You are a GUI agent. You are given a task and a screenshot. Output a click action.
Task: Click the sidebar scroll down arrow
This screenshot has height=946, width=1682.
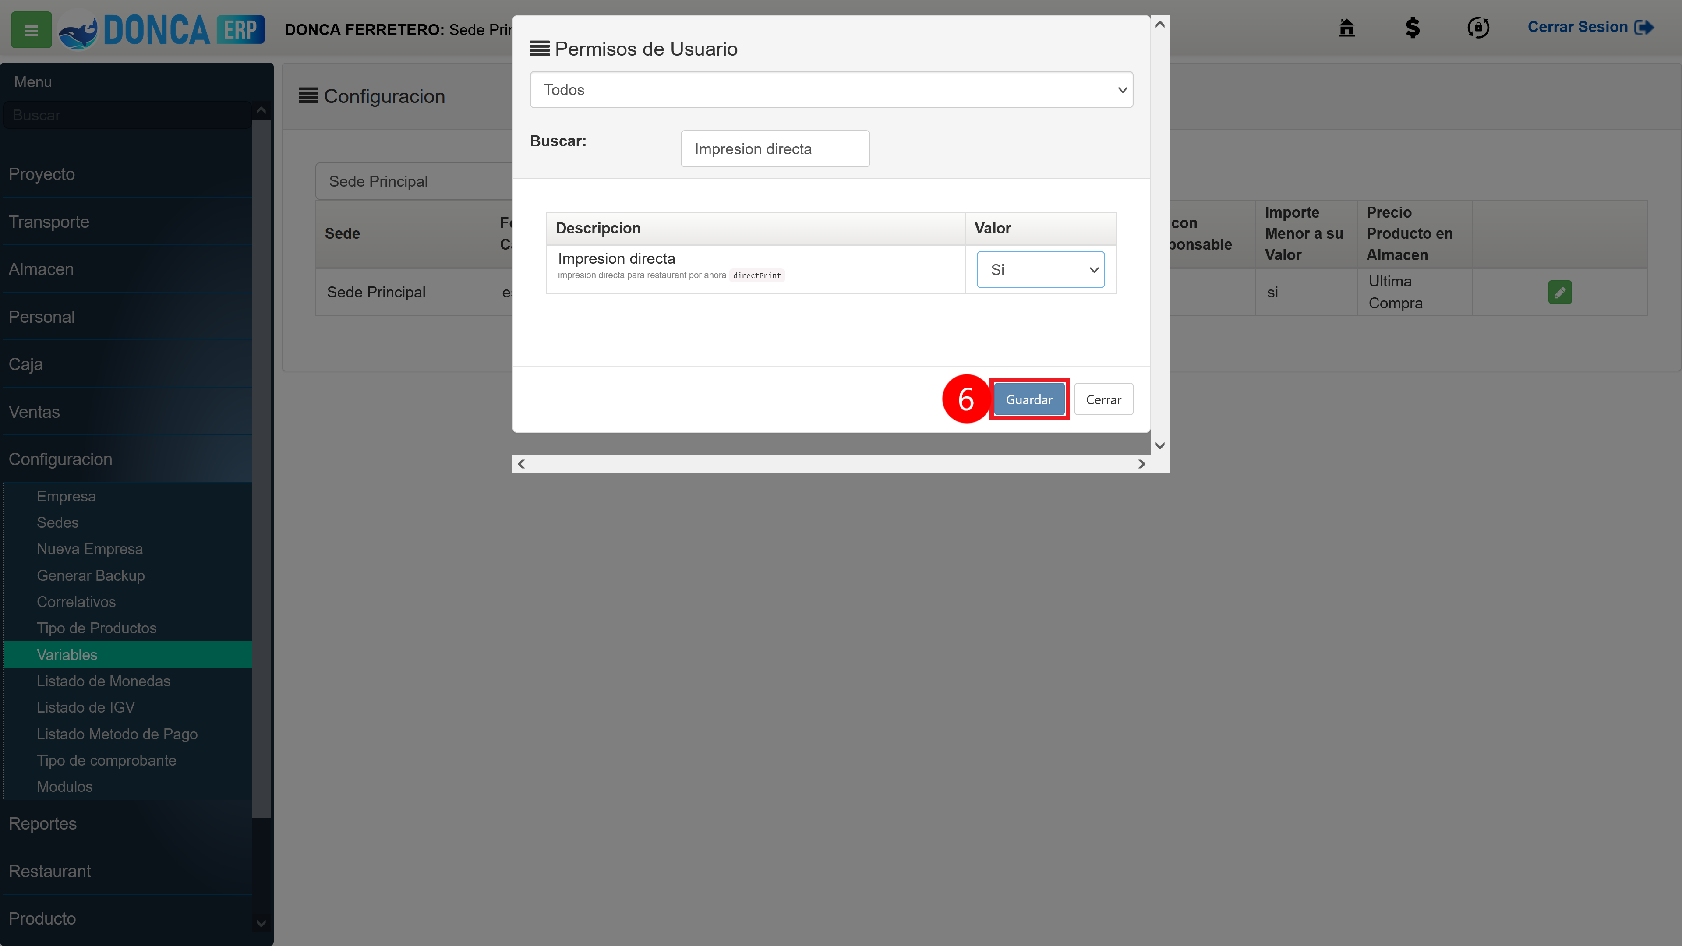tap(261, 924)
